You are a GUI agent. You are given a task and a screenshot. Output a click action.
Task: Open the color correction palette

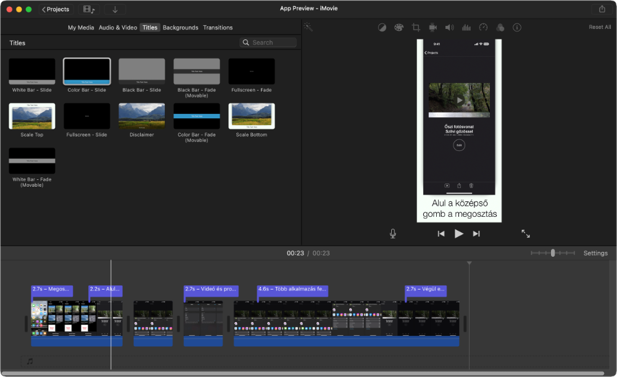coord(399,28)
